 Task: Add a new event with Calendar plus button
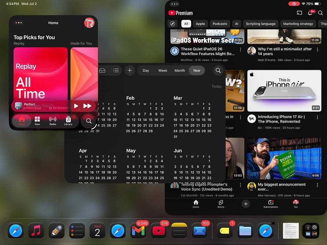click(x=129, y=71)
